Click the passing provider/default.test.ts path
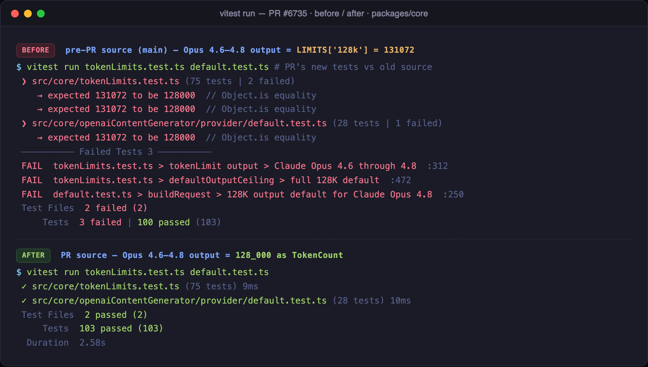 [179, 301]
